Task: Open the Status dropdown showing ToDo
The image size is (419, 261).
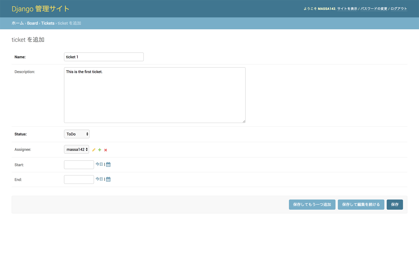Action: click(x=77, y=134)
